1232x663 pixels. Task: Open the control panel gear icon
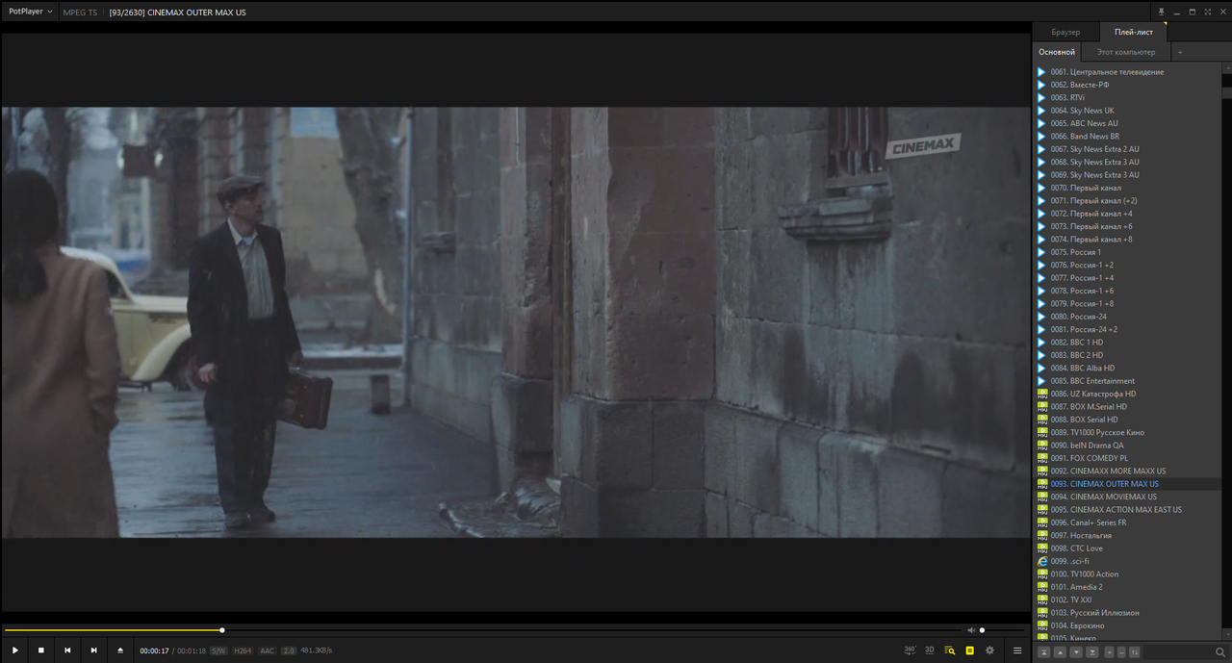click(989, 650)
